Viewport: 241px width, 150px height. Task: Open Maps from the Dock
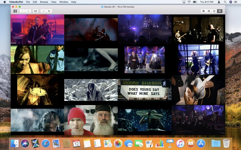[x=108, y=143]
